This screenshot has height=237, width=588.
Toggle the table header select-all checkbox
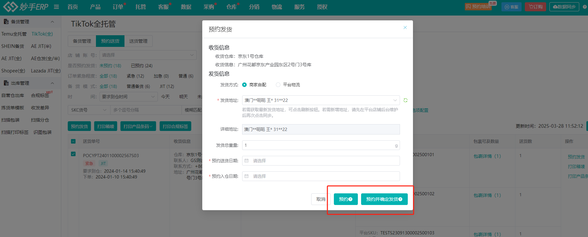pyautogui.click(x=73, y=141)
